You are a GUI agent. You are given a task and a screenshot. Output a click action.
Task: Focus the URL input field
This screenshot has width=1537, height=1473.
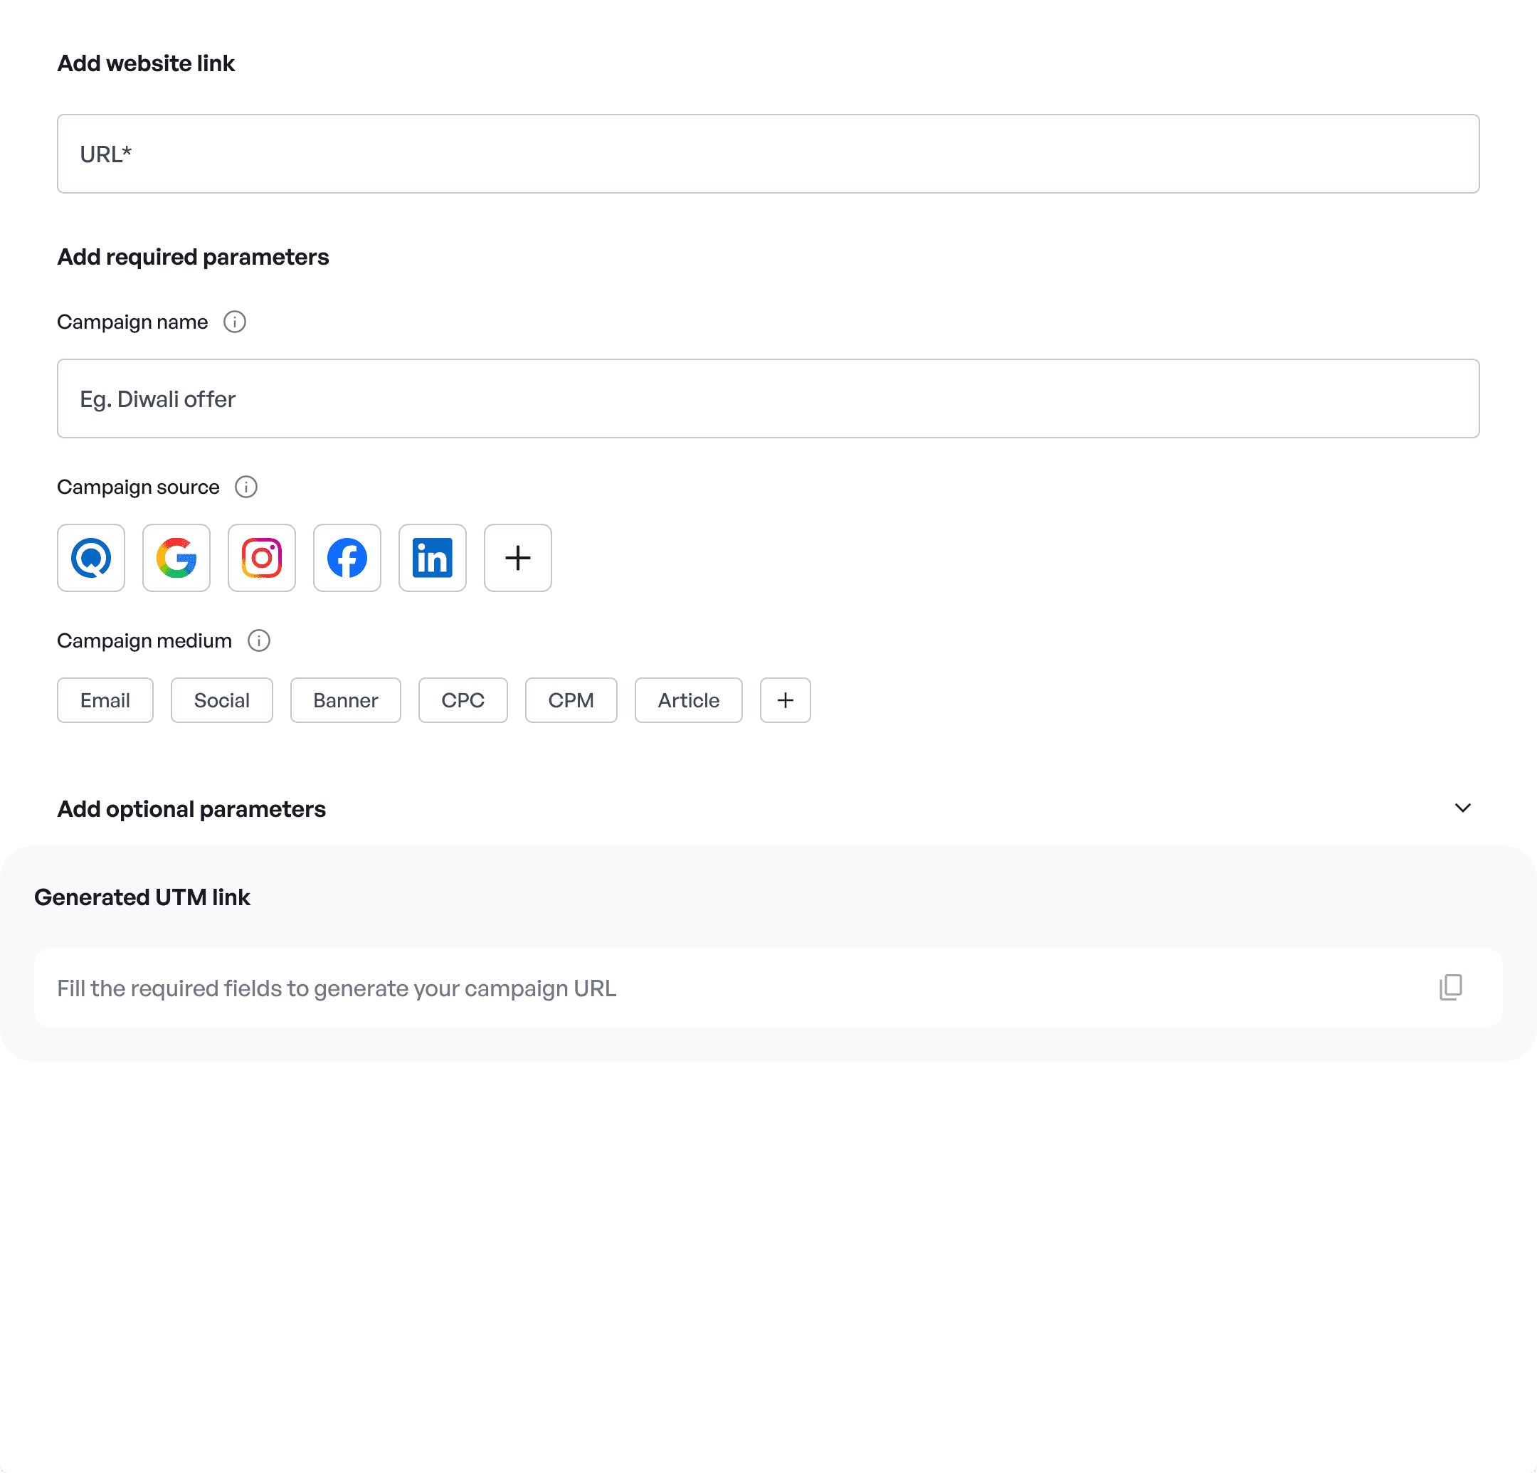[x=768, y=154]
